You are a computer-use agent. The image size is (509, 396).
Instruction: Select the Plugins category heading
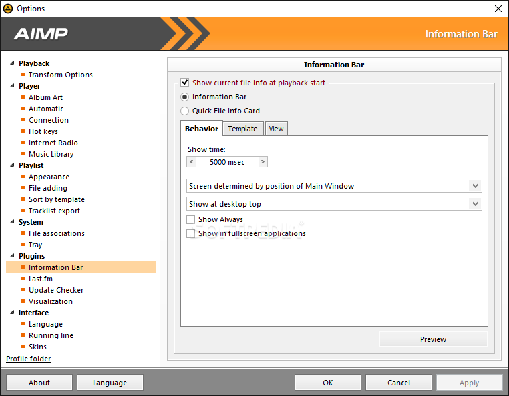32,256
